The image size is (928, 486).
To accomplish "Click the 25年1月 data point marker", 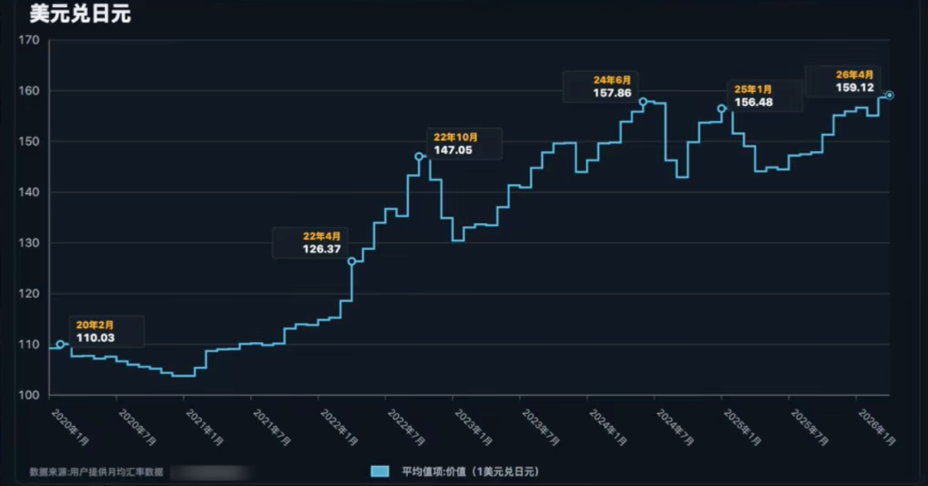I will (x=722, y=109).
